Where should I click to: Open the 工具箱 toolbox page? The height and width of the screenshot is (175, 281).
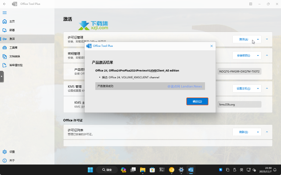point(27,48)
